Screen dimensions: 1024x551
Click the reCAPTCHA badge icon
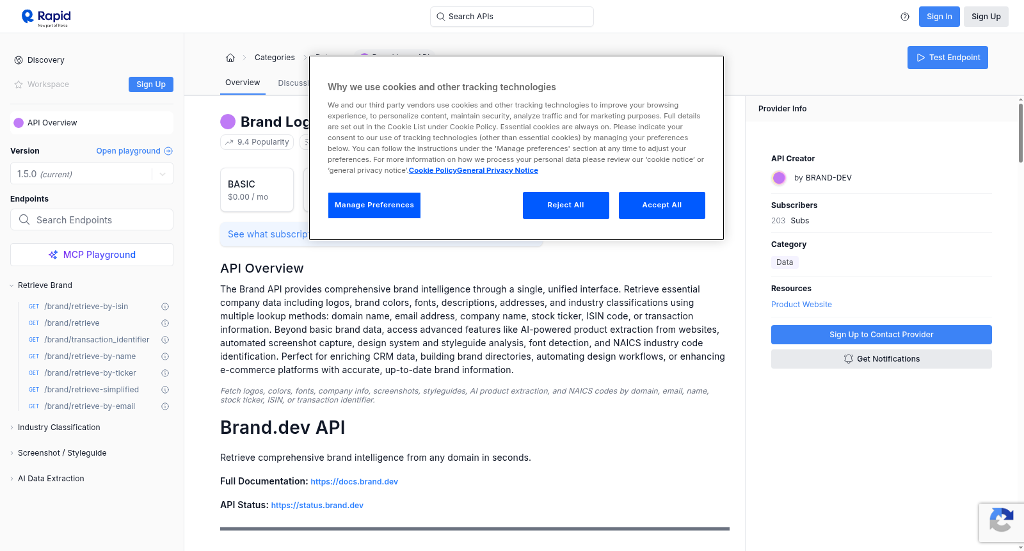1001,520
